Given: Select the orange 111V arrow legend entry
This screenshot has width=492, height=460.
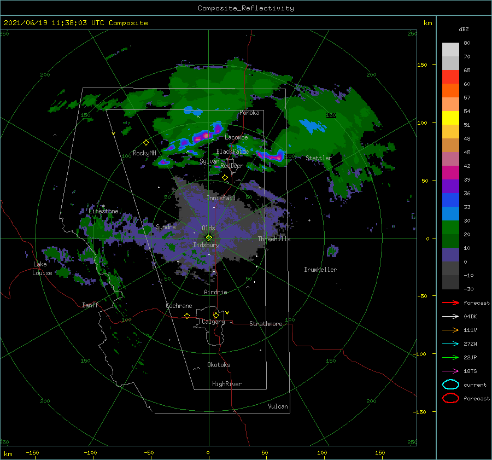Looking at the screenshot, I should coord(450,330).
